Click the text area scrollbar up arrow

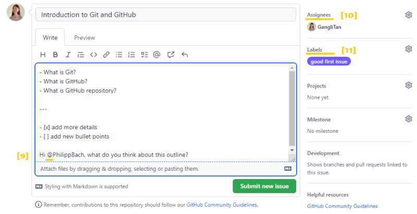point(292,68)
